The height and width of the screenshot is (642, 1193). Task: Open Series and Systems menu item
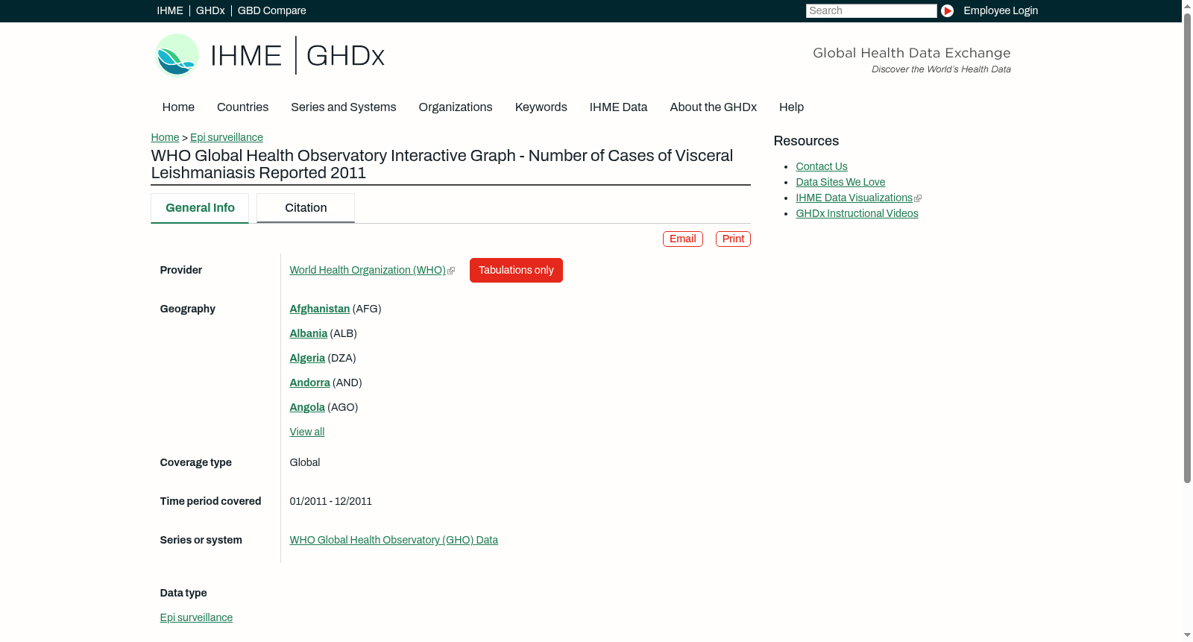pyautogui.click(x=344, y=107)
